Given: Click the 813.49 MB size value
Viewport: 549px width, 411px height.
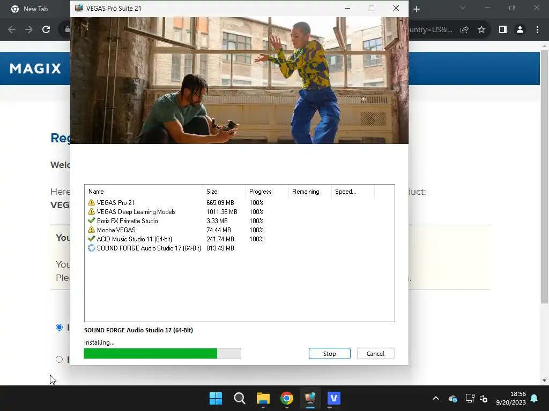Looking at the screenshot, I should click(220, 248).
